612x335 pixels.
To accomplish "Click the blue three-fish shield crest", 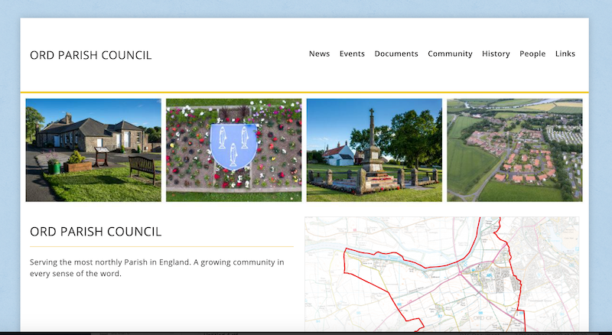I will (x=233, y=143).
